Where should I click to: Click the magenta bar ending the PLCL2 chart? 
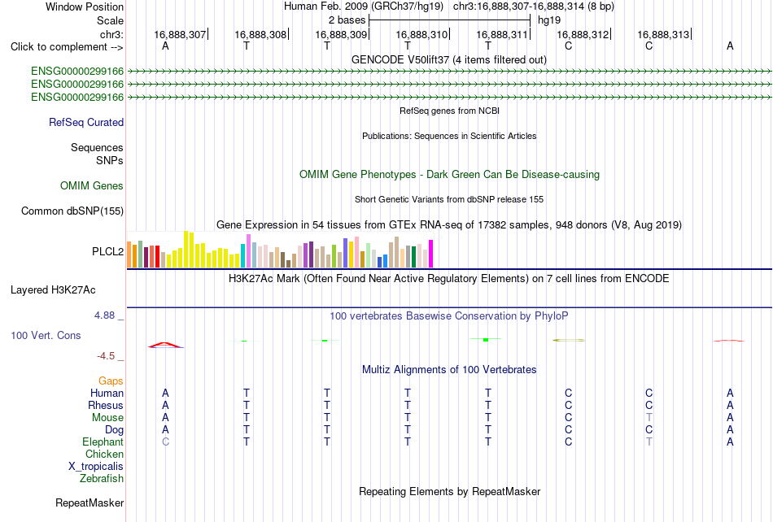(431, 254)
